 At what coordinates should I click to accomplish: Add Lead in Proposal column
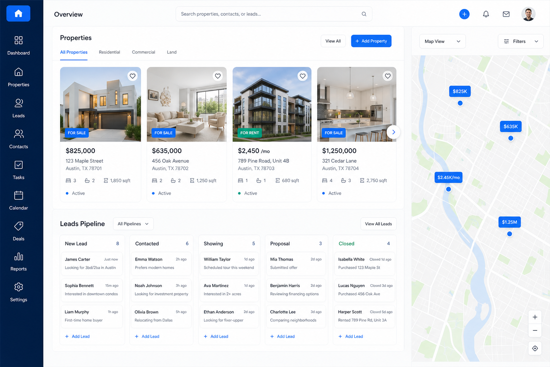[283, 337]
